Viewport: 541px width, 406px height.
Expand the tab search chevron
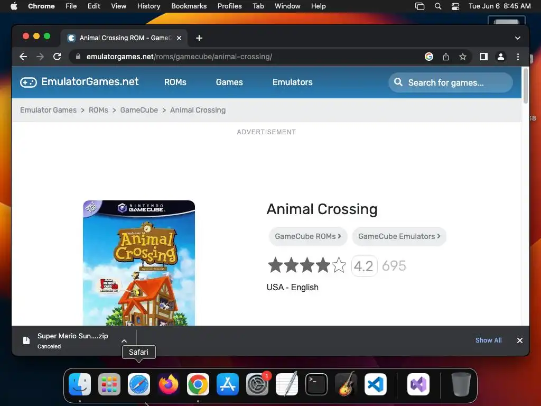click(x=518, y=38)
